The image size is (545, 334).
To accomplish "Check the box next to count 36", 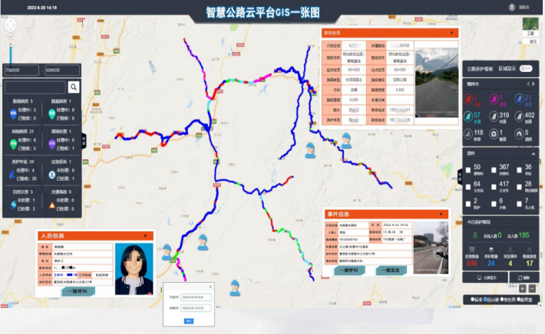I will pyautogui.click(x=519, y=170).
